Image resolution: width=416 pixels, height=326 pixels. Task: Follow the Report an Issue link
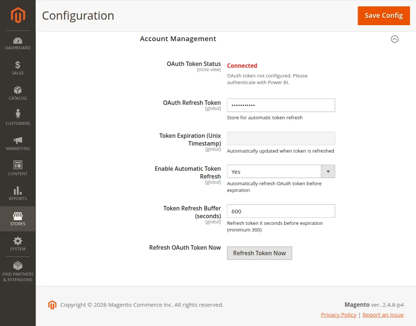click(x=383, y=315)
